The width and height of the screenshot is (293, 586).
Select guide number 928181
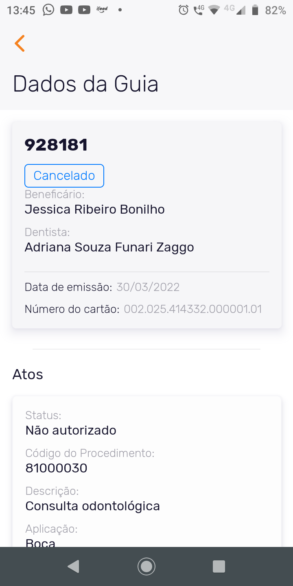(56, 145)
